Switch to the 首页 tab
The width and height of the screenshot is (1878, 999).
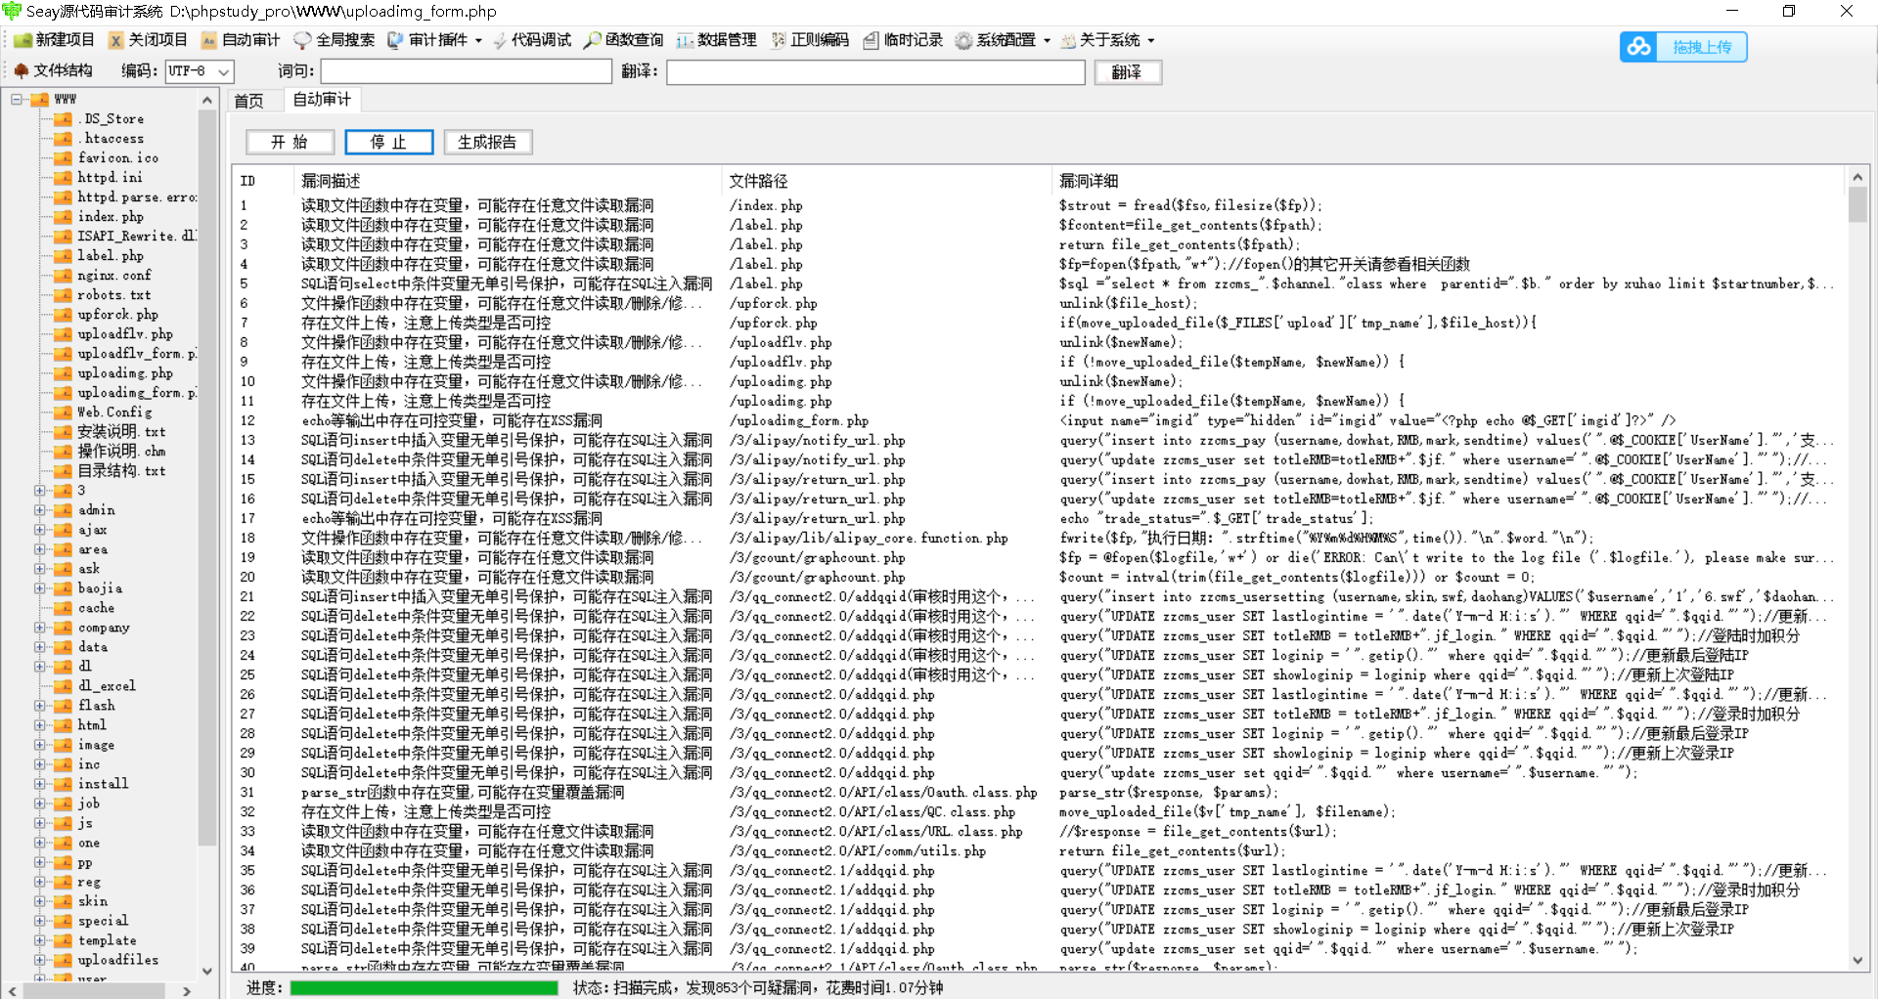250,100
